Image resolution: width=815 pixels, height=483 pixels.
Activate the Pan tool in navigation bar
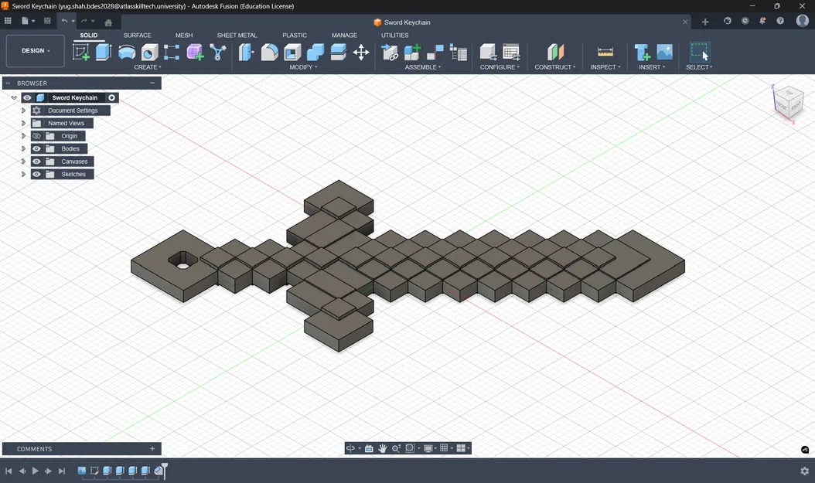[x=382, y=448]
